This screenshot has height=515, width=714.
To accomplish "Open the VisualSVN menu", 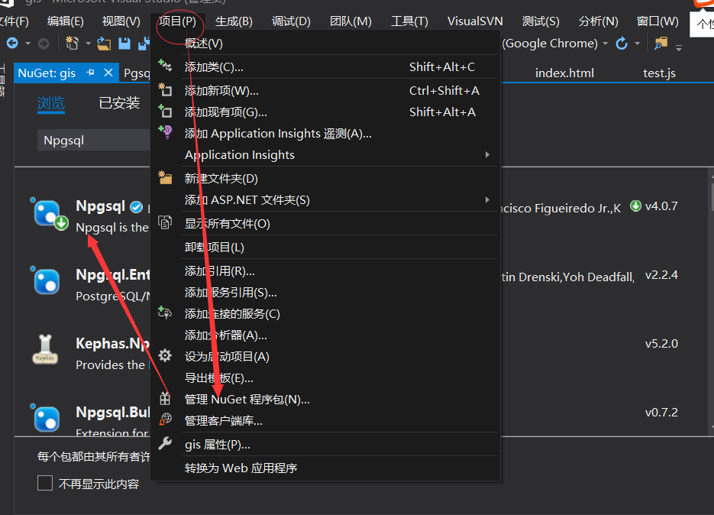I will pos(475,21).
